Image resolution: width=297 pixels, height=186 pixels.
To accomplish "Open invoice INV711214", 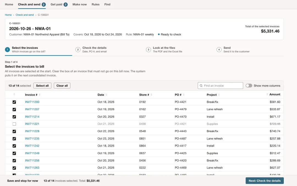I will click(x=32, y=117).
